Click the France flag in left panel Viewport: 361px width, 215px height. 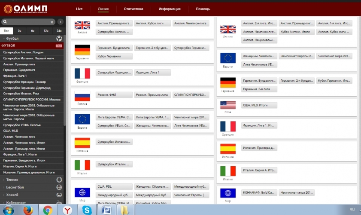[82, 74]
